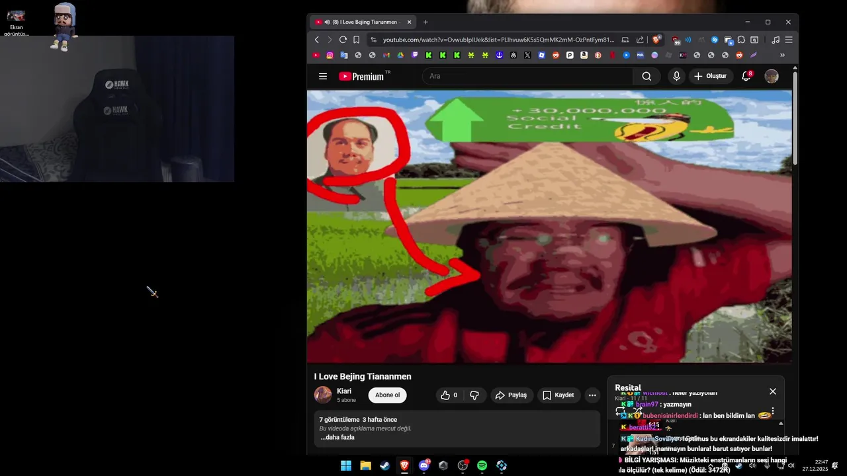Click the browser address bar URL
847x476 pixels.
[499, 40]
